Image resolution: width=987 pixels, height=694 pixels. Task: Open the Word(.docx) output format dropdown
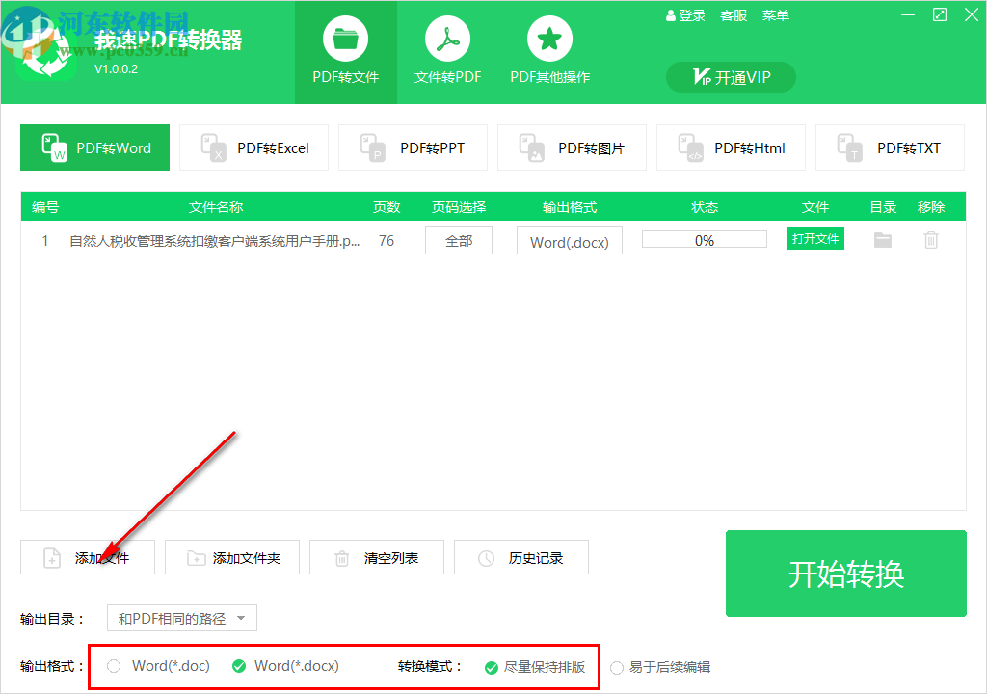pos(569,240)
